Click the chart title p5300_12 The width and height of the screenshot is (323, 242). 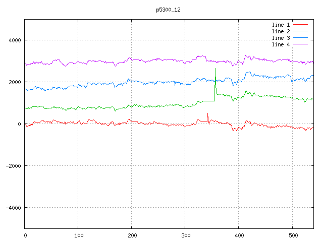(168, 10)
